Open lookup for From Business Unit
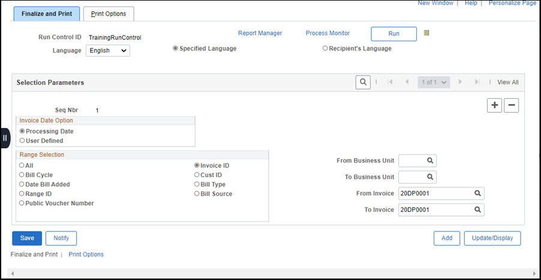 pos(430,160)
